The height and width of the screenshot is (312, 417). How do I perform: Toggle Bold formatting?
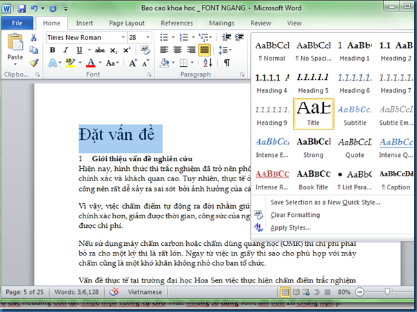(52, 50)
